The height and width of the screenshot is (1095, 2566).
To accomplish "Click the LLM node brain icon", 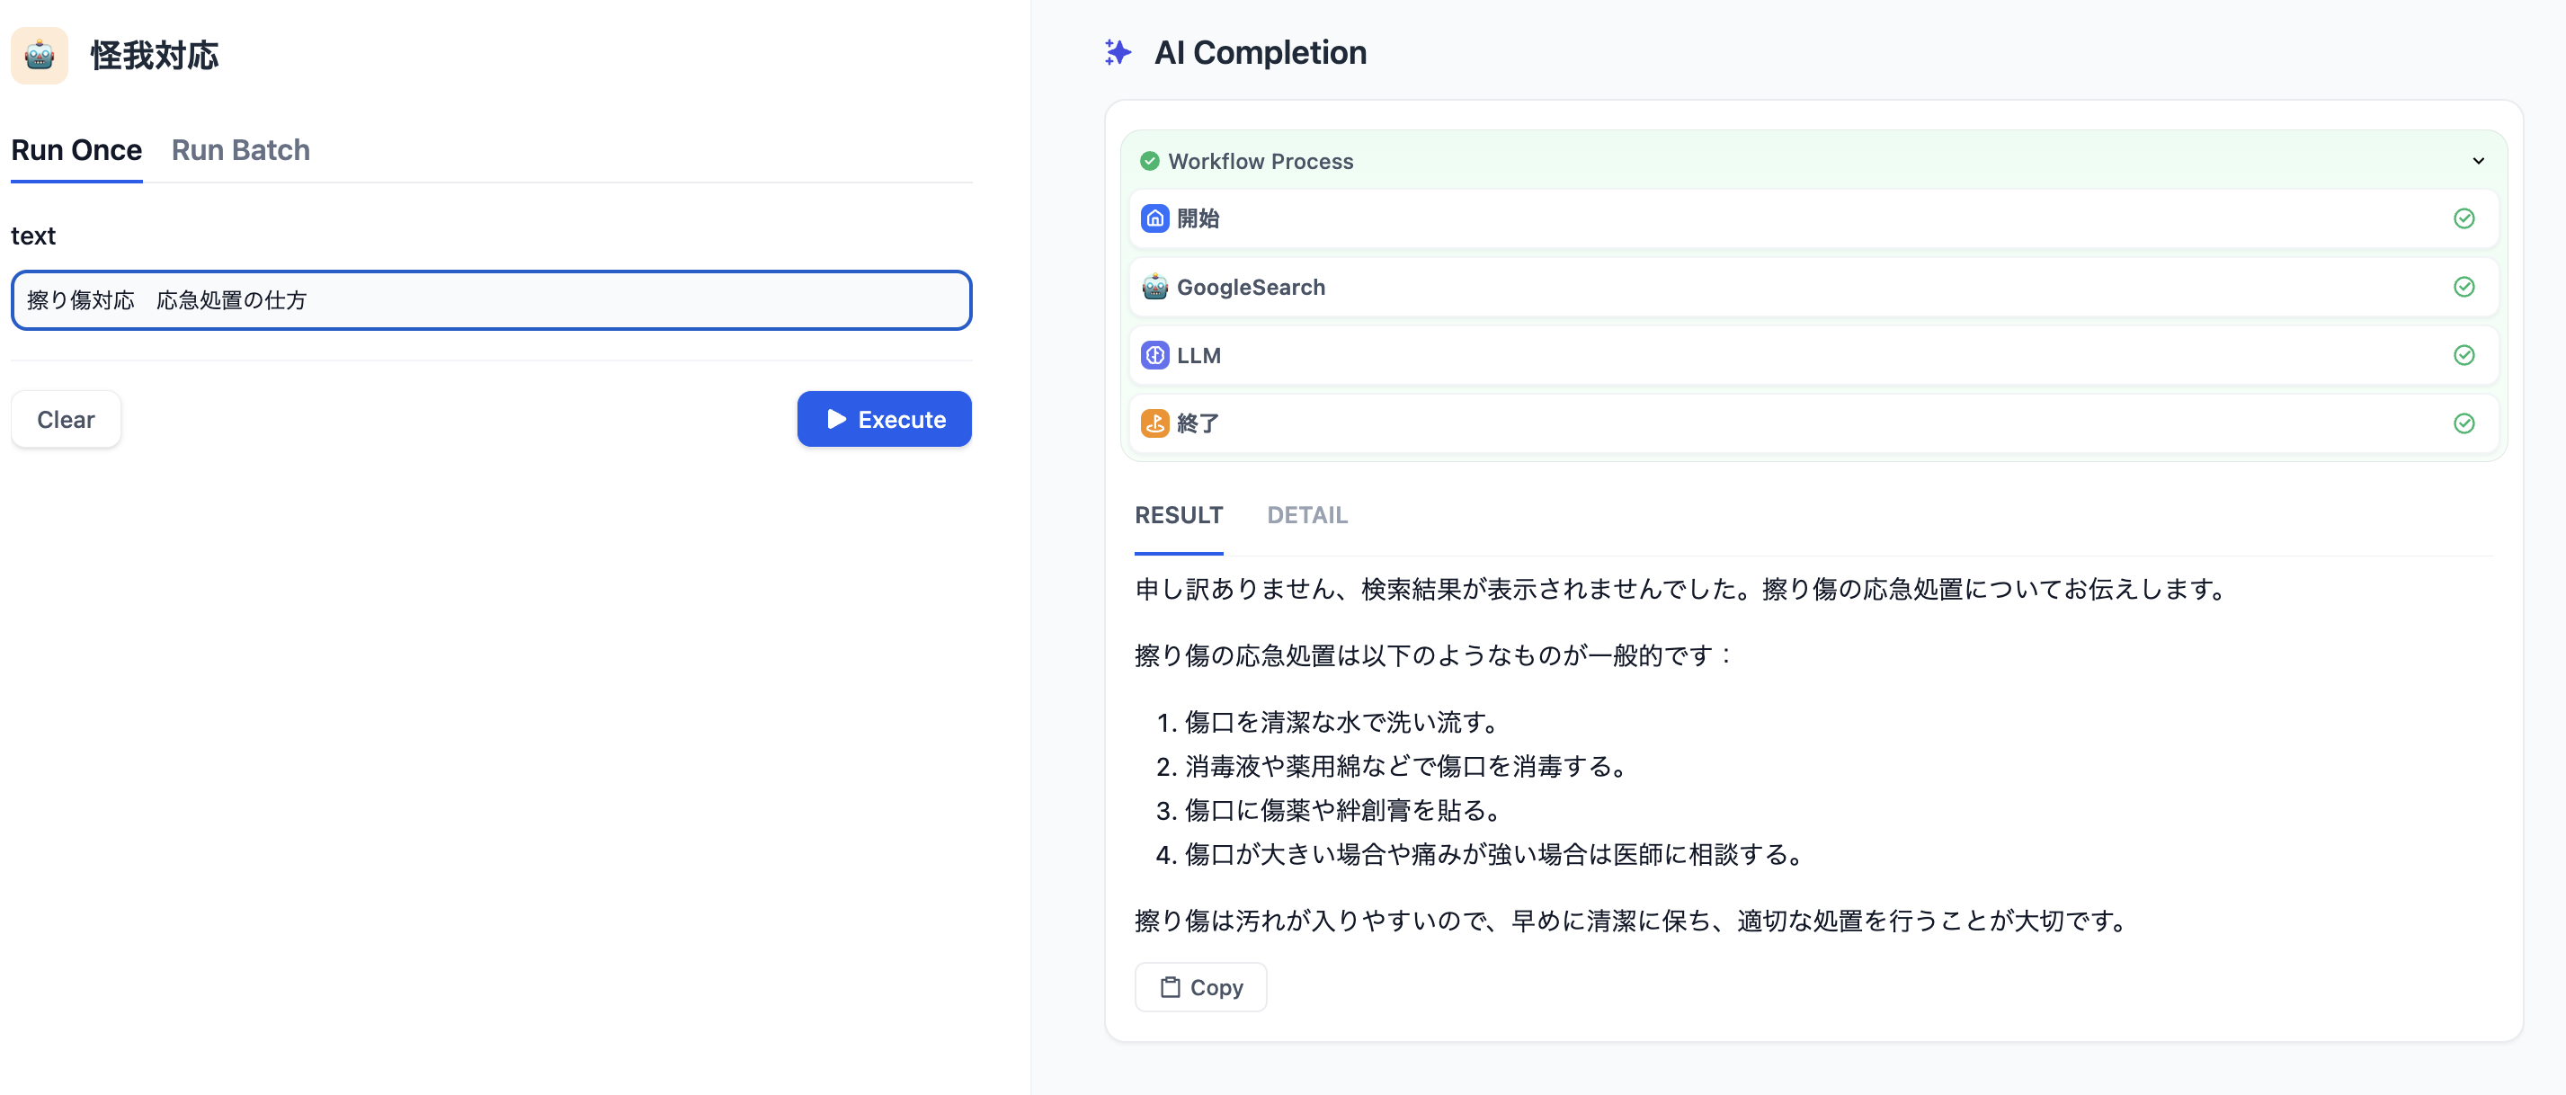I will point(1154,356).
